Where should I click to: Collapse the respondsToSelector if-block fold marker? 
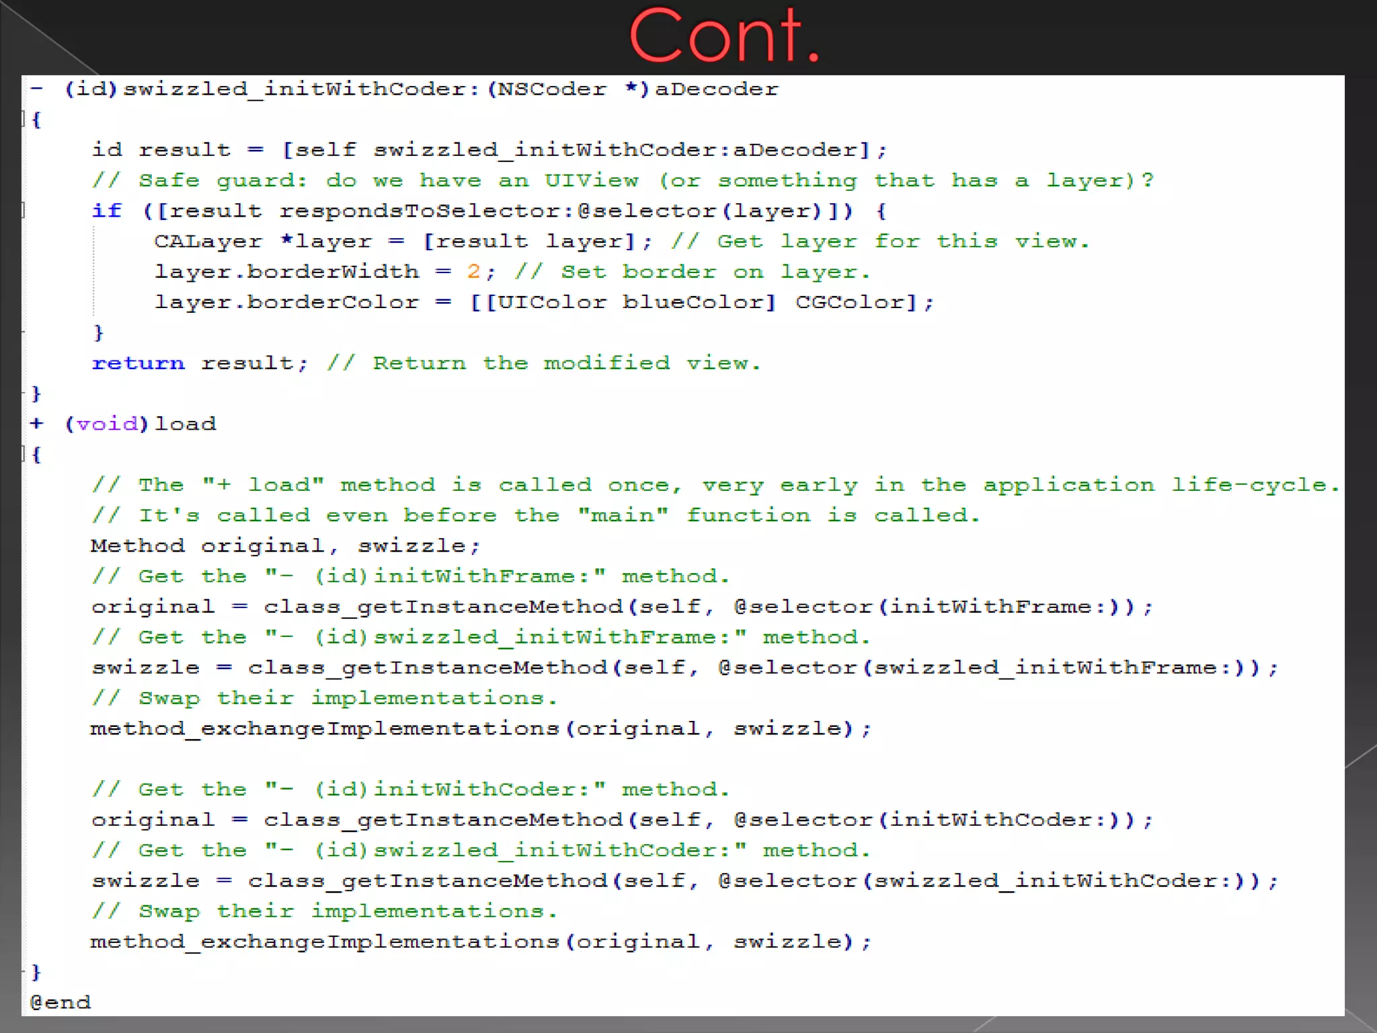coord(24,211)
